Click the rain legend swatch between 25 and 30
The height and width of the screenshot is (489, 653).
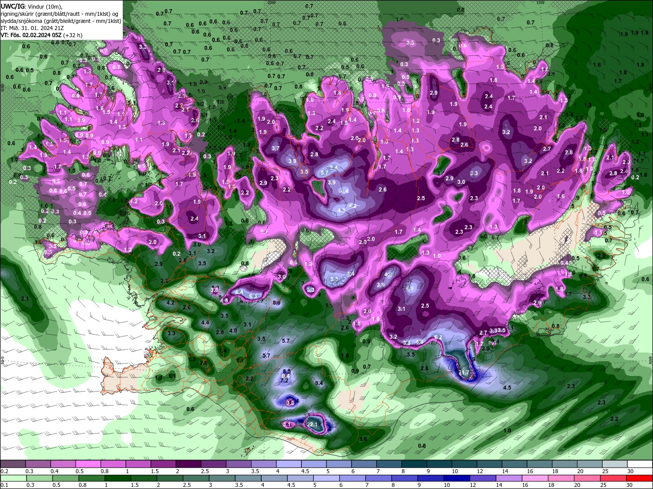click(614, 478)
